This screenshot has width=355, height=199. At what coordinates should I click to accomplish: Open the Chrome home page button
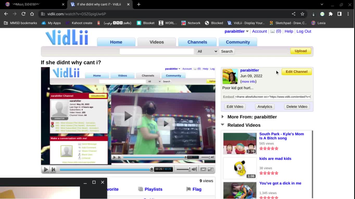[32, 14]
